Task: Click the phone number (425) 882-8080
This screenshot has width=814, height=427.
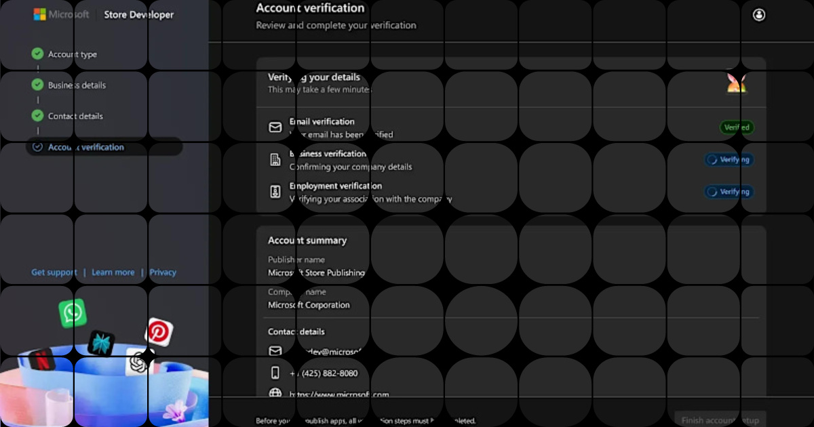Action: [324, 373]
